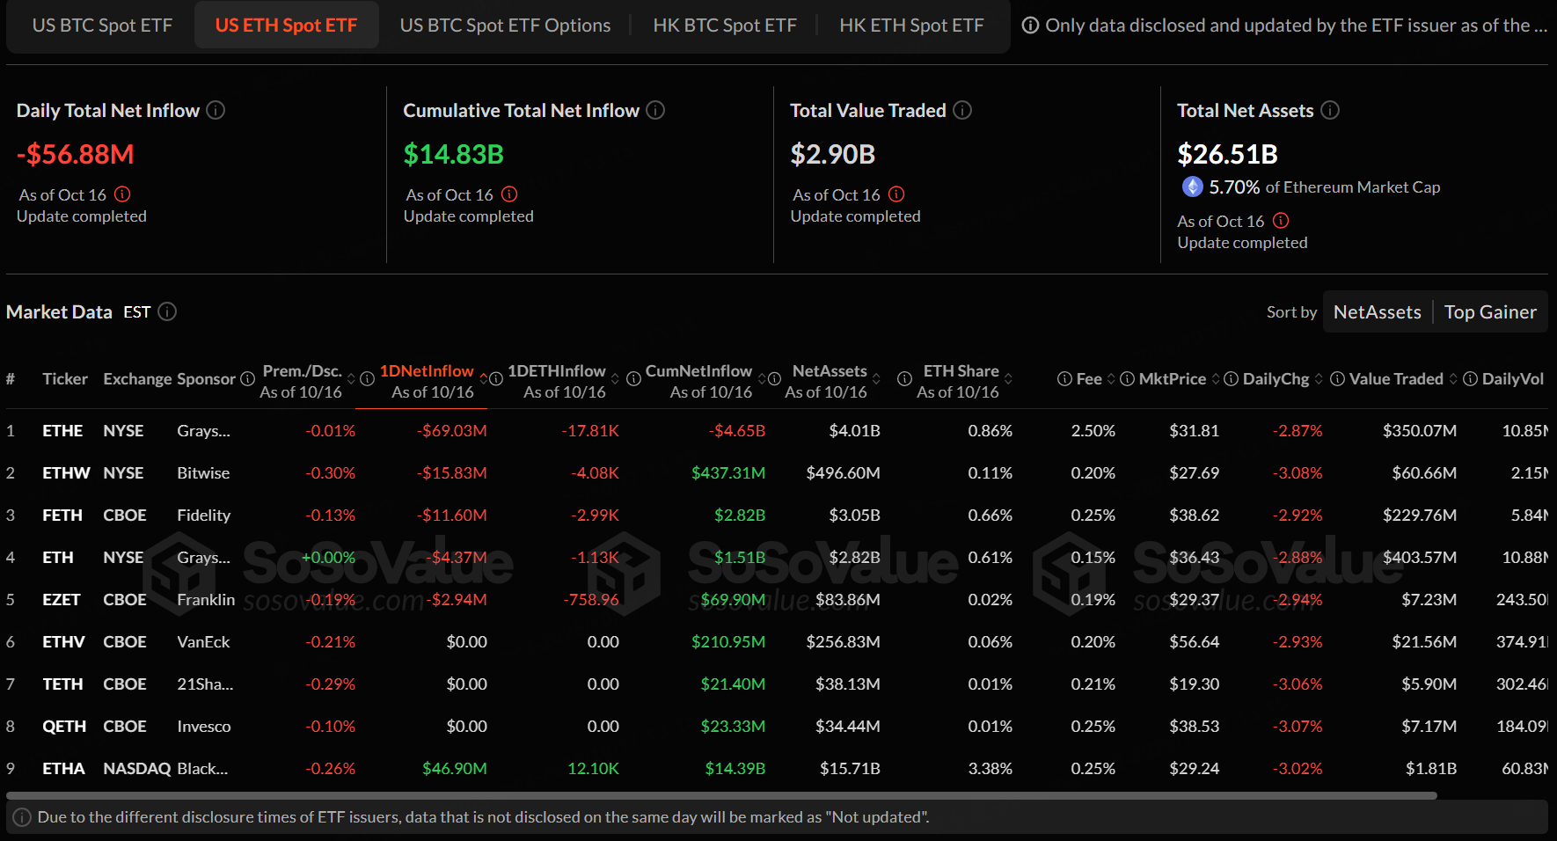This screenshot has height=841, width=1557.
Task: Show info for Daily Total Net Inflow
Action: (x=216, y=110)
